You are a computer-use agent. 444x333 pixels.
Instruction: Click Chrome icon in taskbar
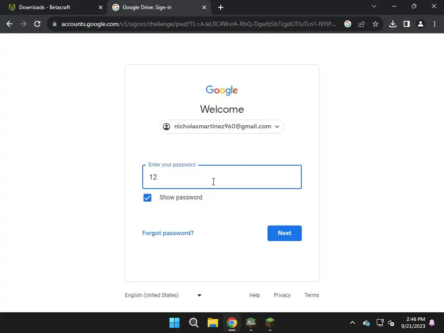tap(232, 323)
